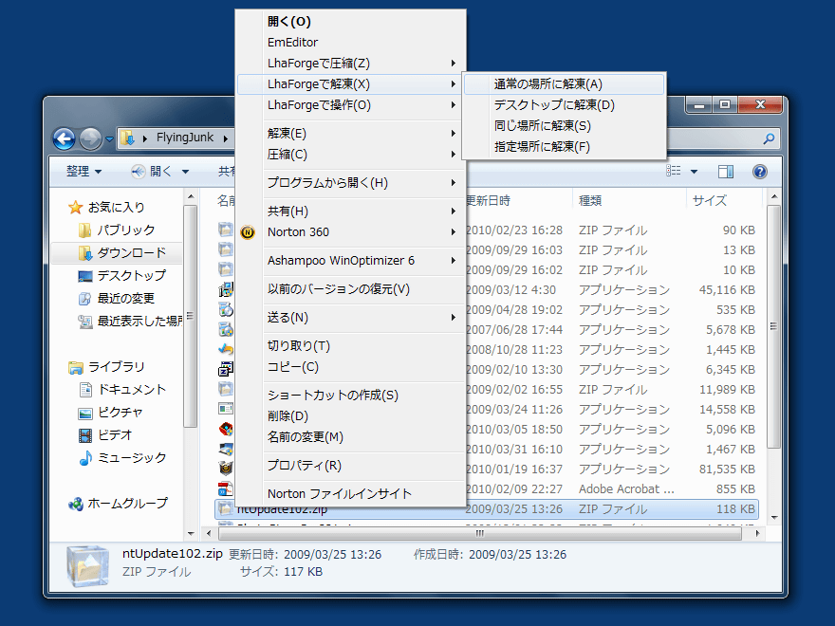
Task: Open recent pages dropdown beside forward arrow
Action: point(109,139)
